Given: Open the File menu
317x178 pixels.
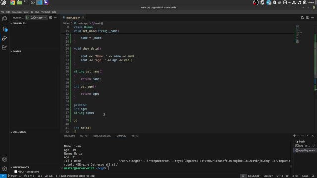Looking at the screenshot, I should point(2,12).
